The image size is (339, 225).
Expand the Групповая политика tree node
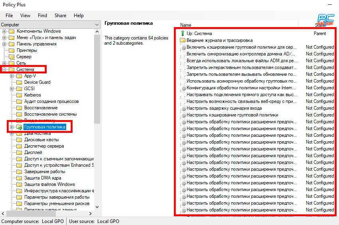(x=12, y=127)
